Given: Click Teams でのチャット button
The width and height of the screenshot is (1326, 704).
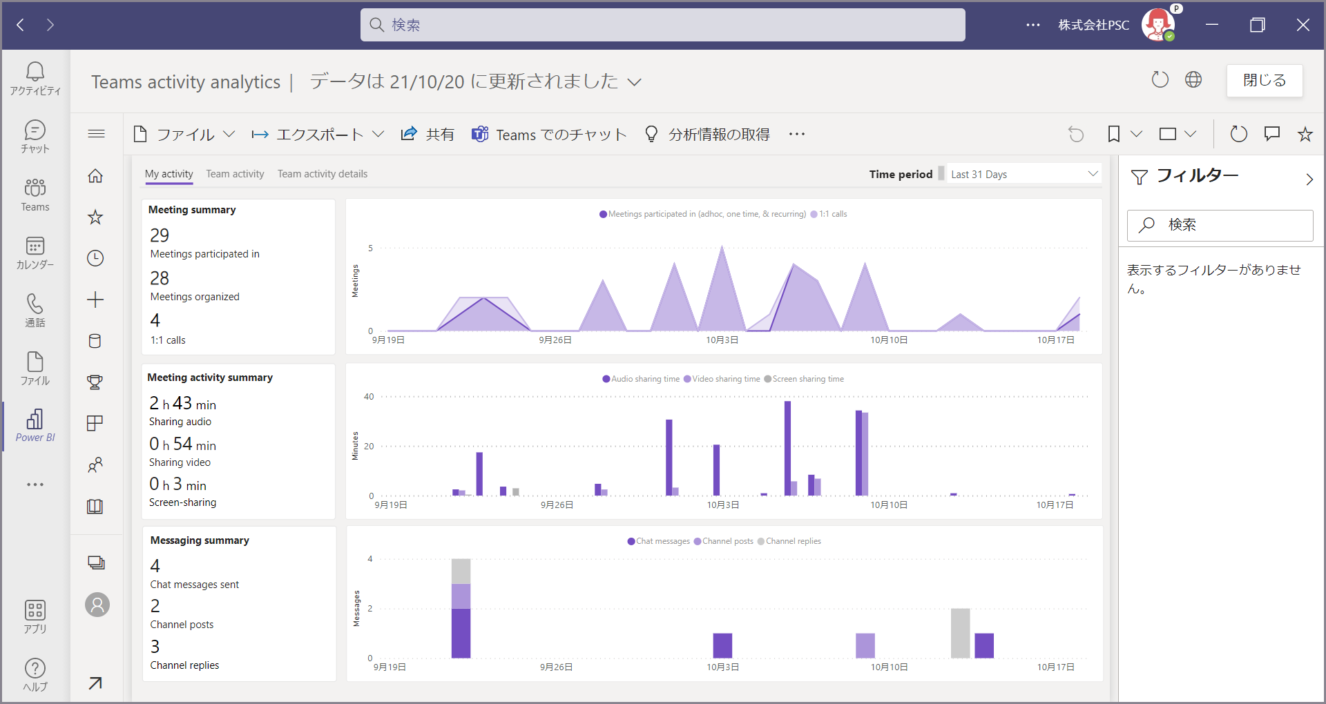Looking at the screenshot, I should click(549, 134).
